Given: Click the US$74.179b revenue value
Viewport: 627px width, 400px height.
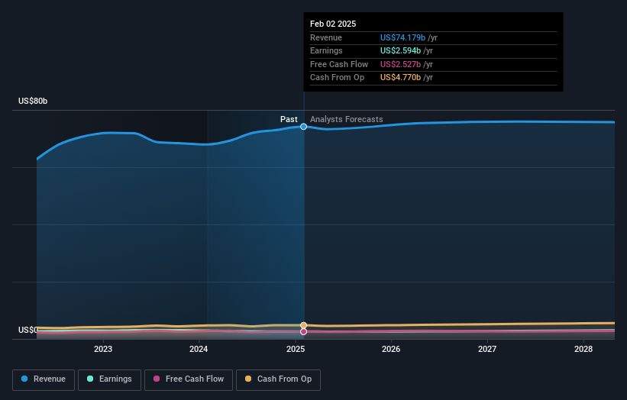Looking at the screenshot, I should pos(402,37).
